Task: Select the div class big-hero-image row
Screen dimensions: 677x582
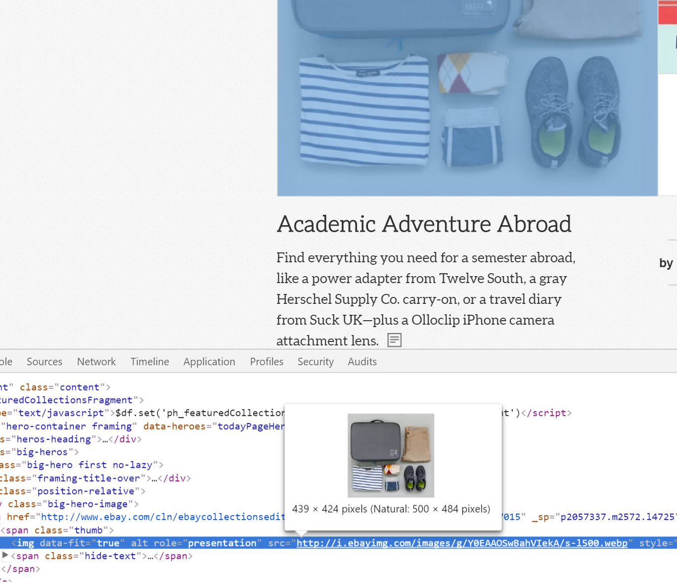Action: [x=69, y=504]
